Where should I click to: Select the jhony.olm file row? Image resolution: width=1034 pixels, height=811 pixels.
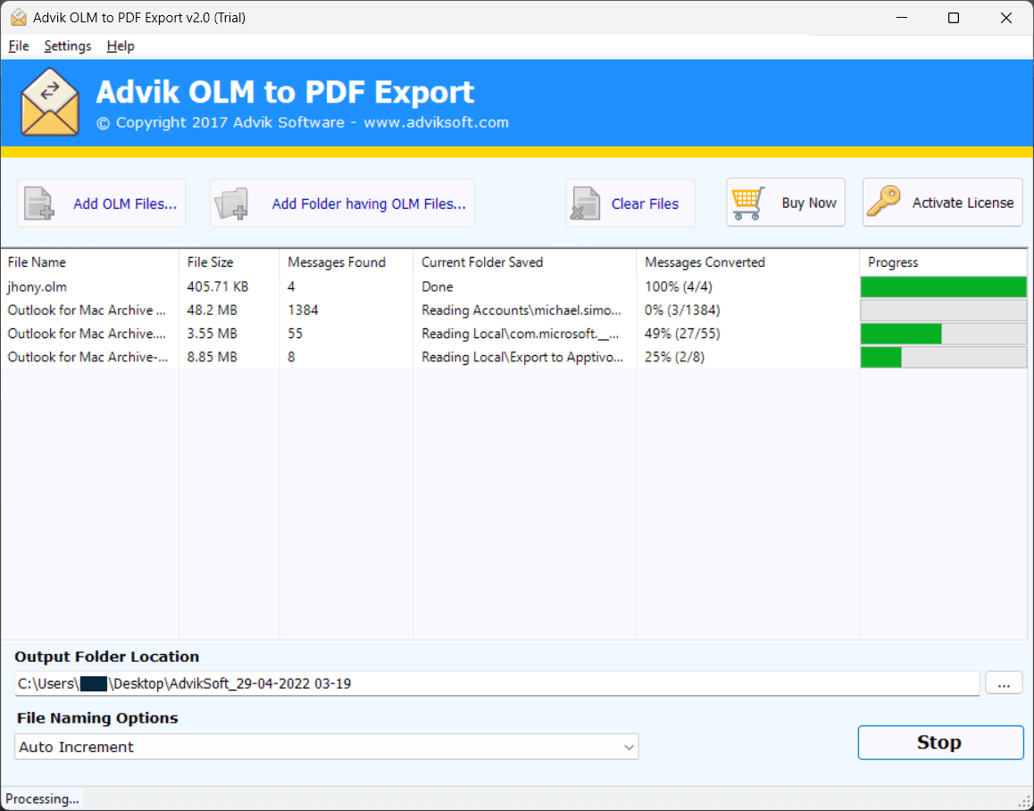(x=514, y=286)
